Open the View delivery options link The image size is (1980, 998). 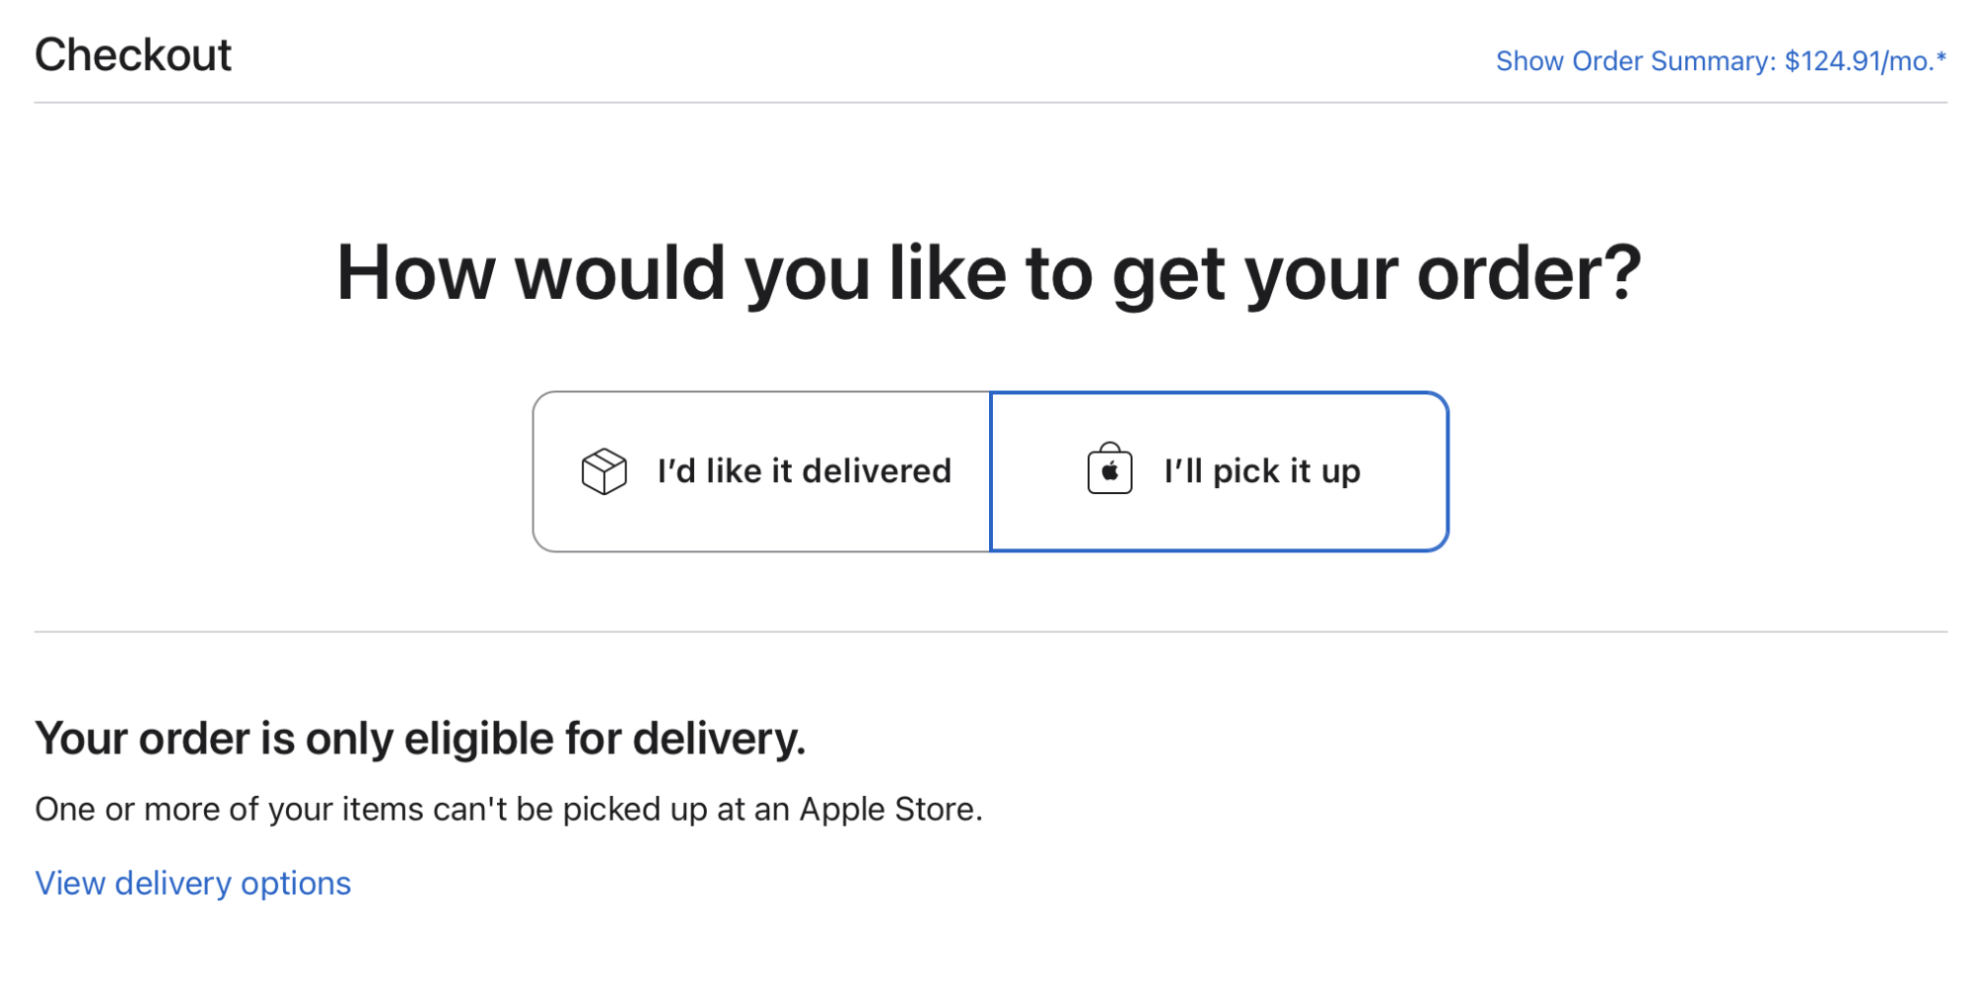click(x=193, y=883)
